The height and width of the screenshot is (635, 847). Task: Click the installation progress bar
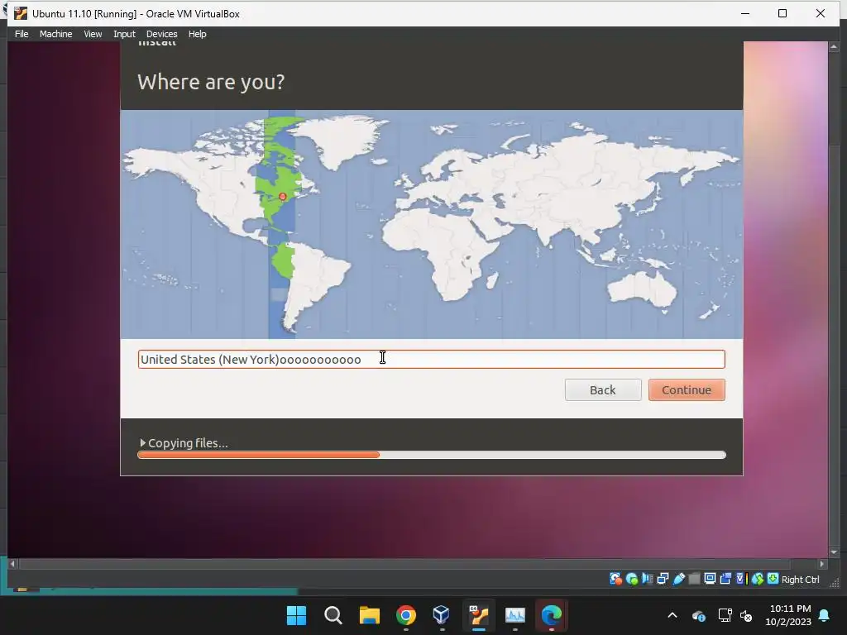pos(432,455)
